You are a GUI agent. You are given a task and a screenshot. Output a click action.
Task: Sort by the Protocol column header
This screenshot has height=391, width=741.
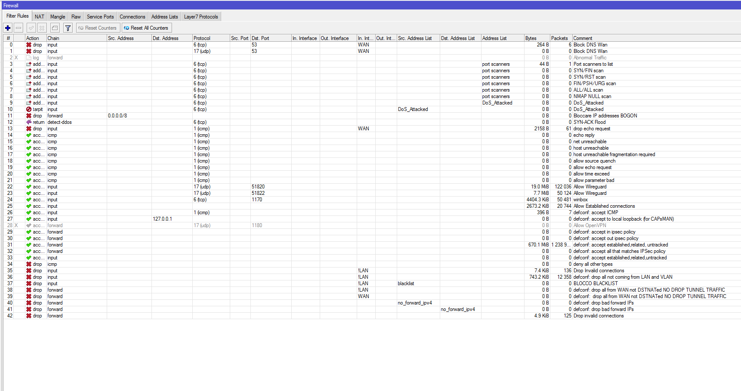coord(211,38)
